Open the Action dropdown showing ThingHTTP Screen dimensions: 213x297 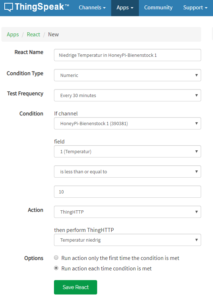coord(127,212)
